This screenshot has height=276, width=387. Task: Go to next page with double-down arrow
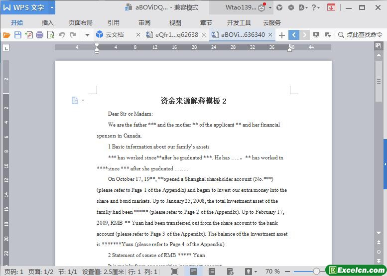click(x=379, y=261)
